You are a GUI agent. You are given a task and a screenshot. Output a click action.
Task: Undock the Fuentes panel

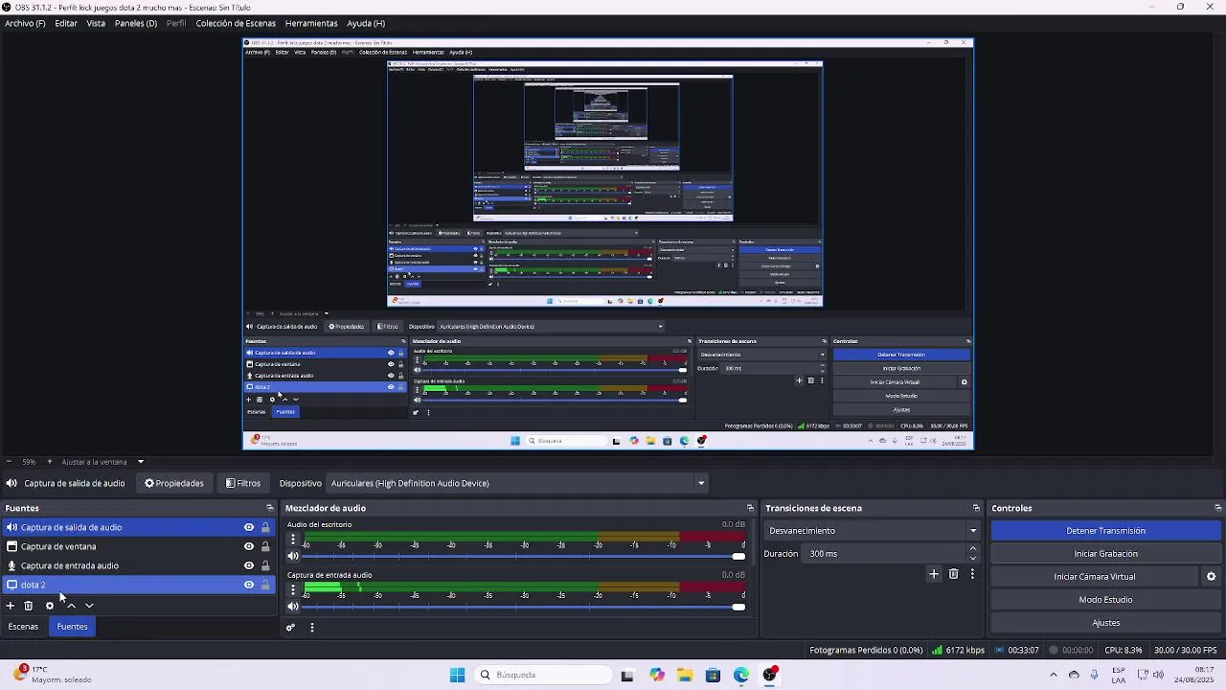click(269, 508)
